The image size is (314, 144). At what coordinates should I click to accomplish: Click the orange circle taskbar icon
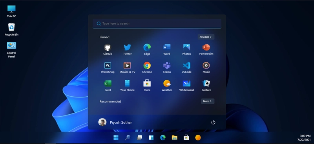pyautogui.click(x=198, y=137)
